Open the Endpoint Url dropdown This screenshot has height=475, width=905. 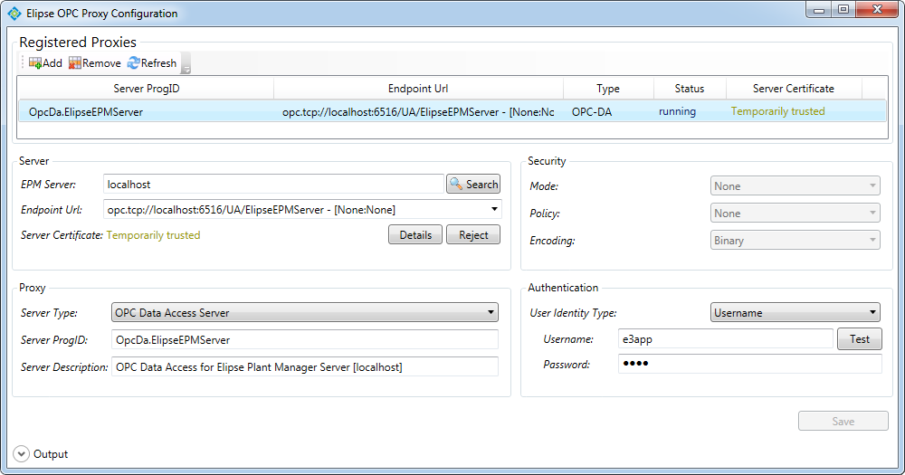pyautogui.click(x=494, y=210)
